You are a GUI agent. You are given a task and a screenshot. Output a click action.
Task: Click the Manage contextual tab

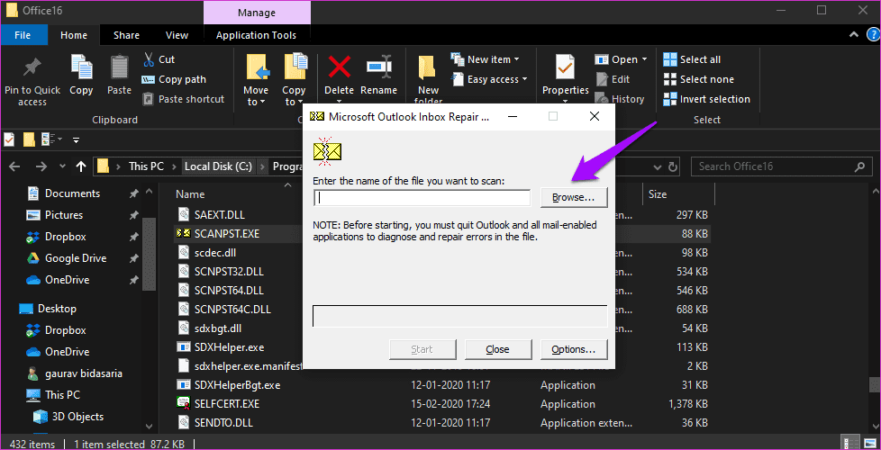pos(257,13)
